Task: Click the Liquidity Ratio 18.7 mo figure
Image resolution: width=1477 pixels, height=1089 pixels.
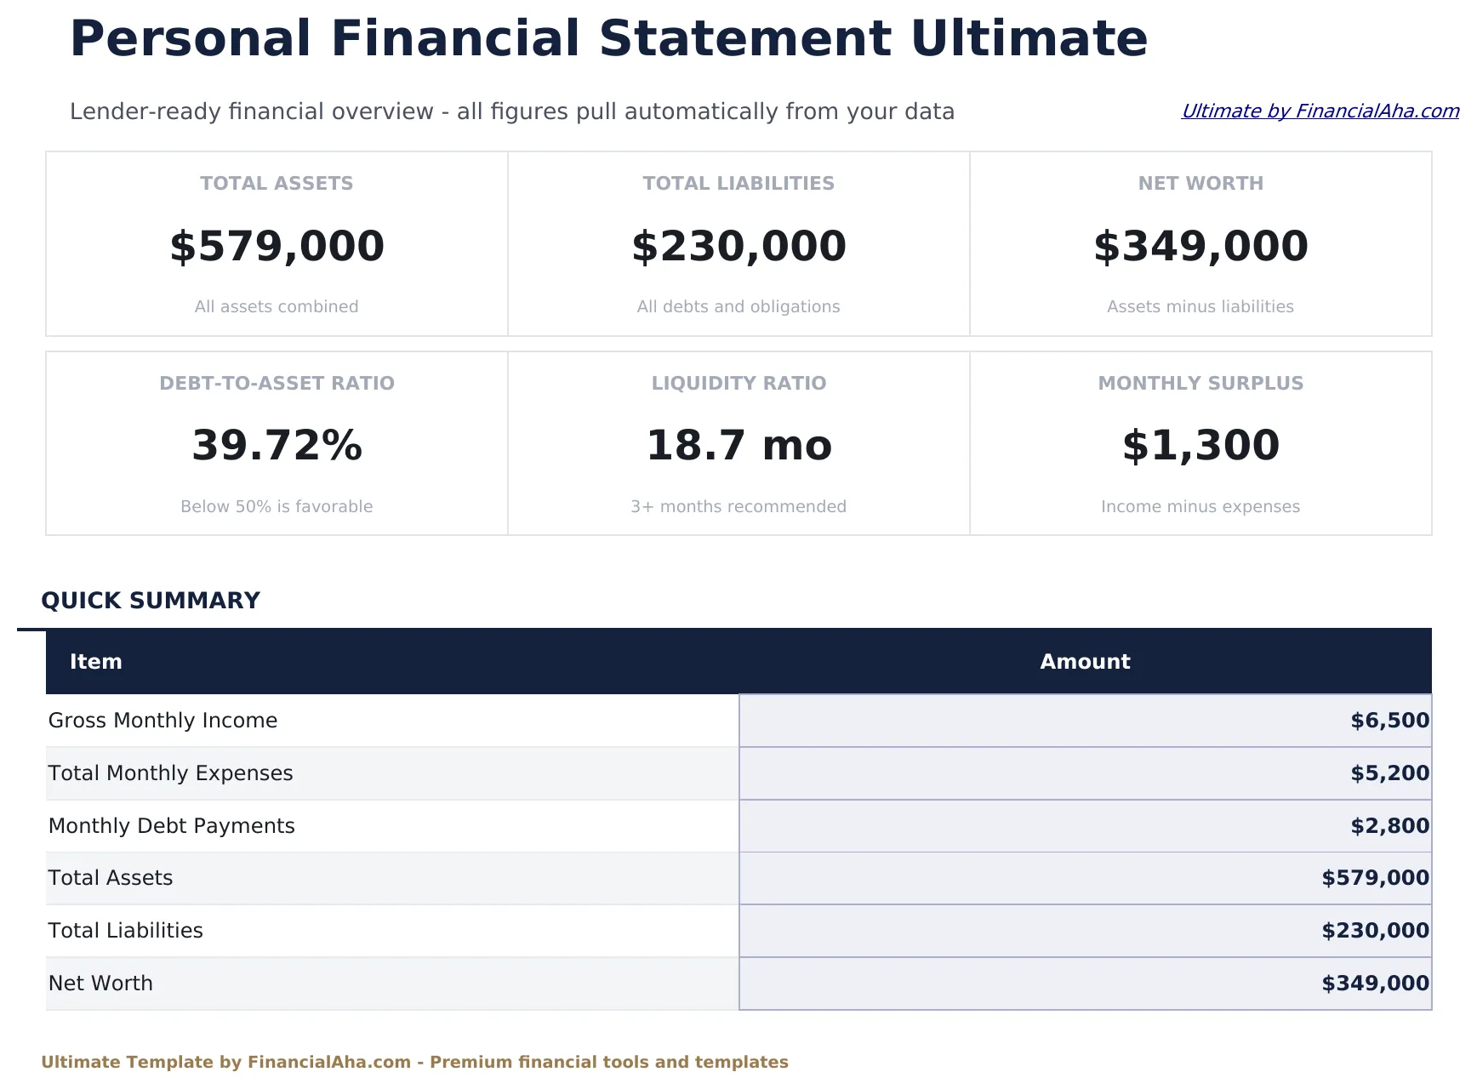Action: pyautogui.click(x=738, y=444)
